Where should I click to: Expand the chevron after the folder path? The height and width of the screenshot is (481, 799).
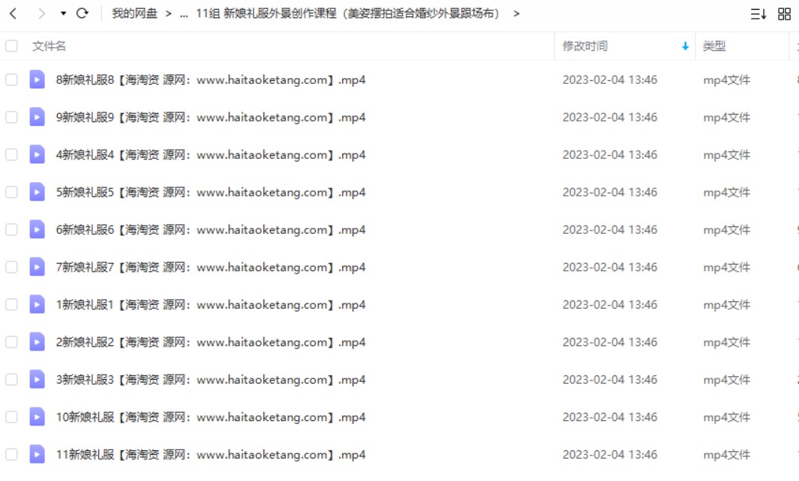click(516, 13)
